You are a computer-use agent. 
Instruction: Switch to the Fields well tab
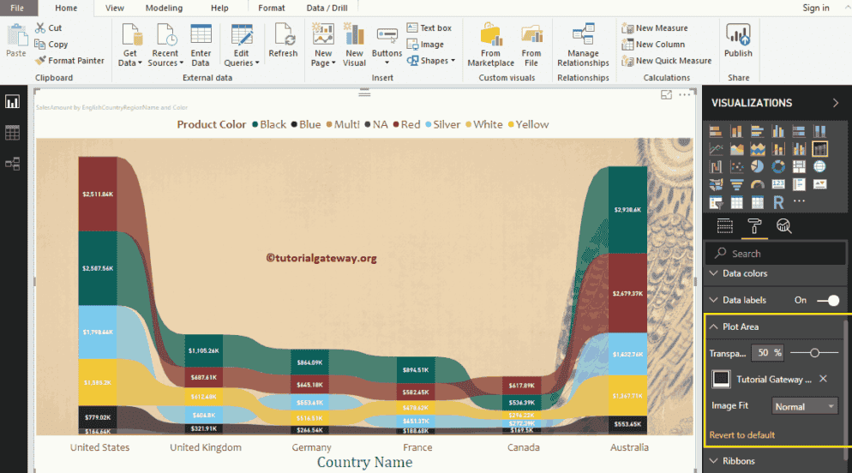(x=725, y=226)
